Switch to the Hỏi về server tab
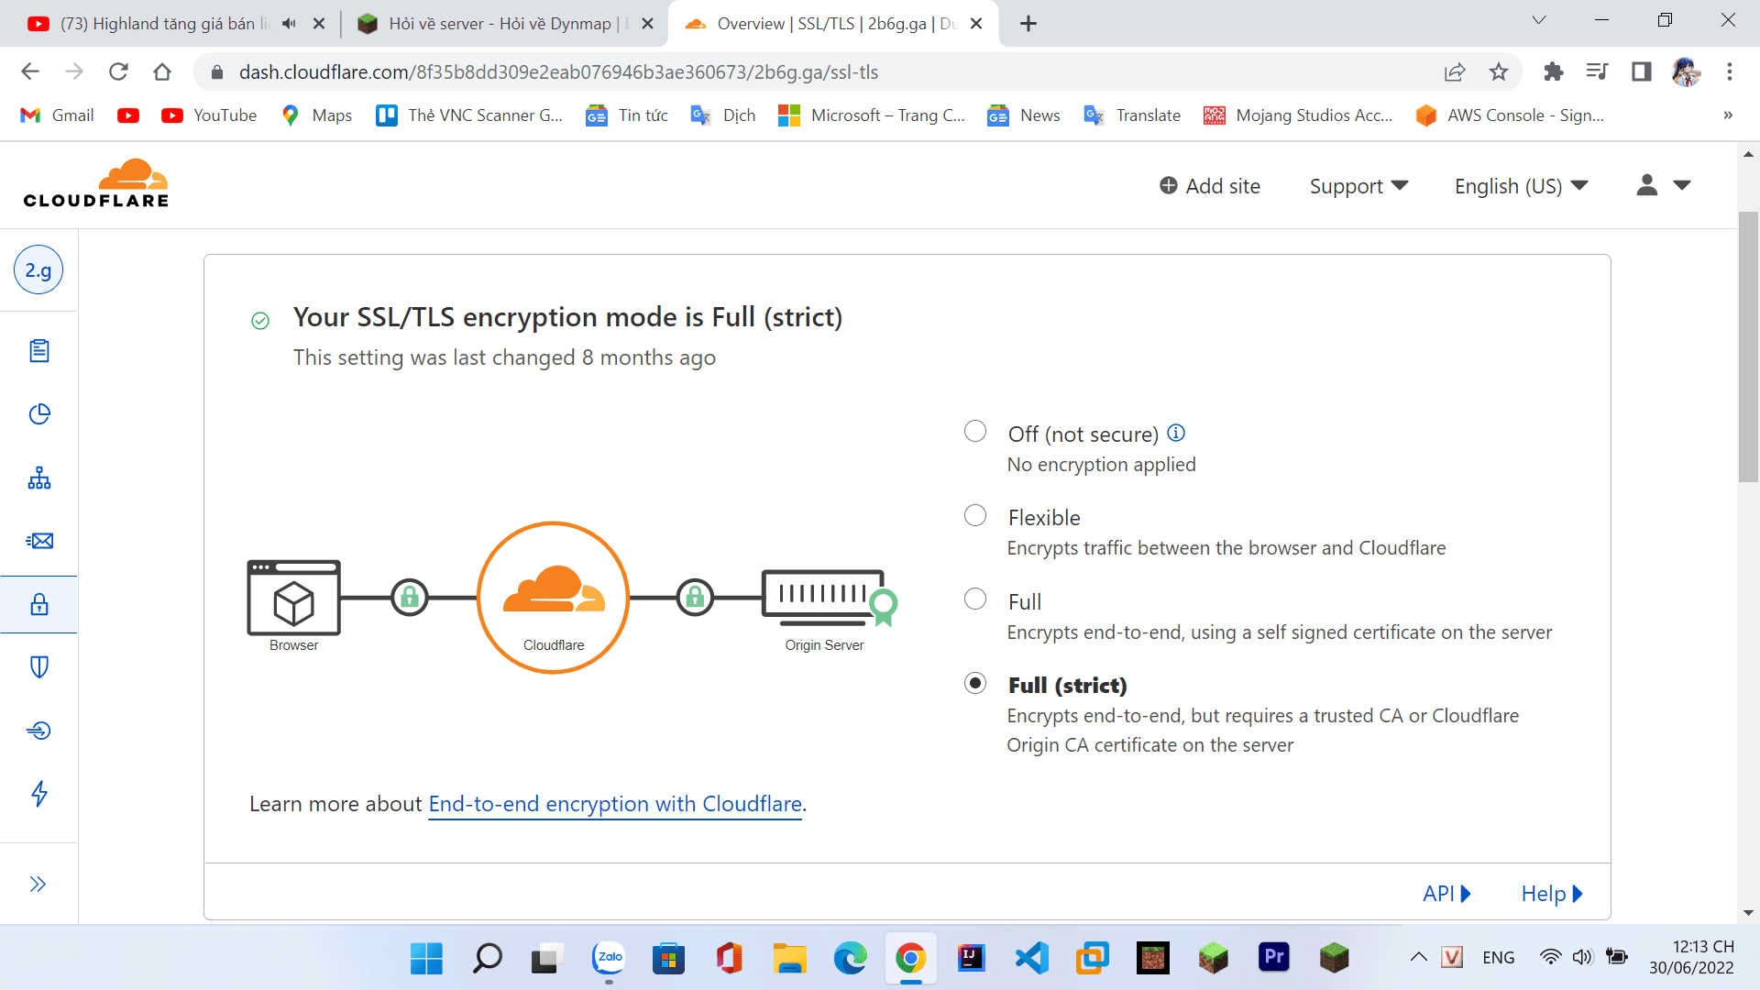This screenshot has height=990, width=1760. [x=500, y=24]
